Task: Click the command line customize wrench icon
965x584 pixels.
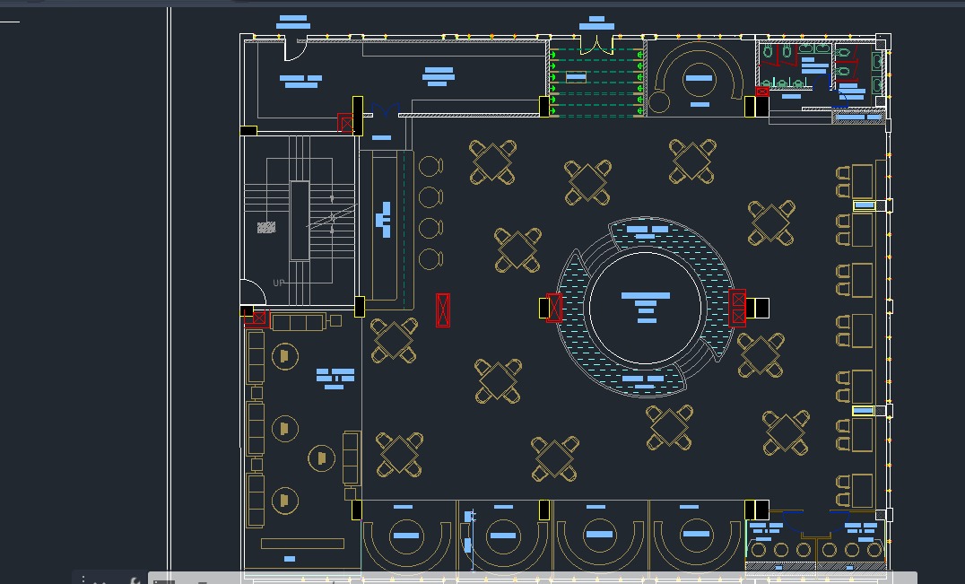Action: [135, 580]
